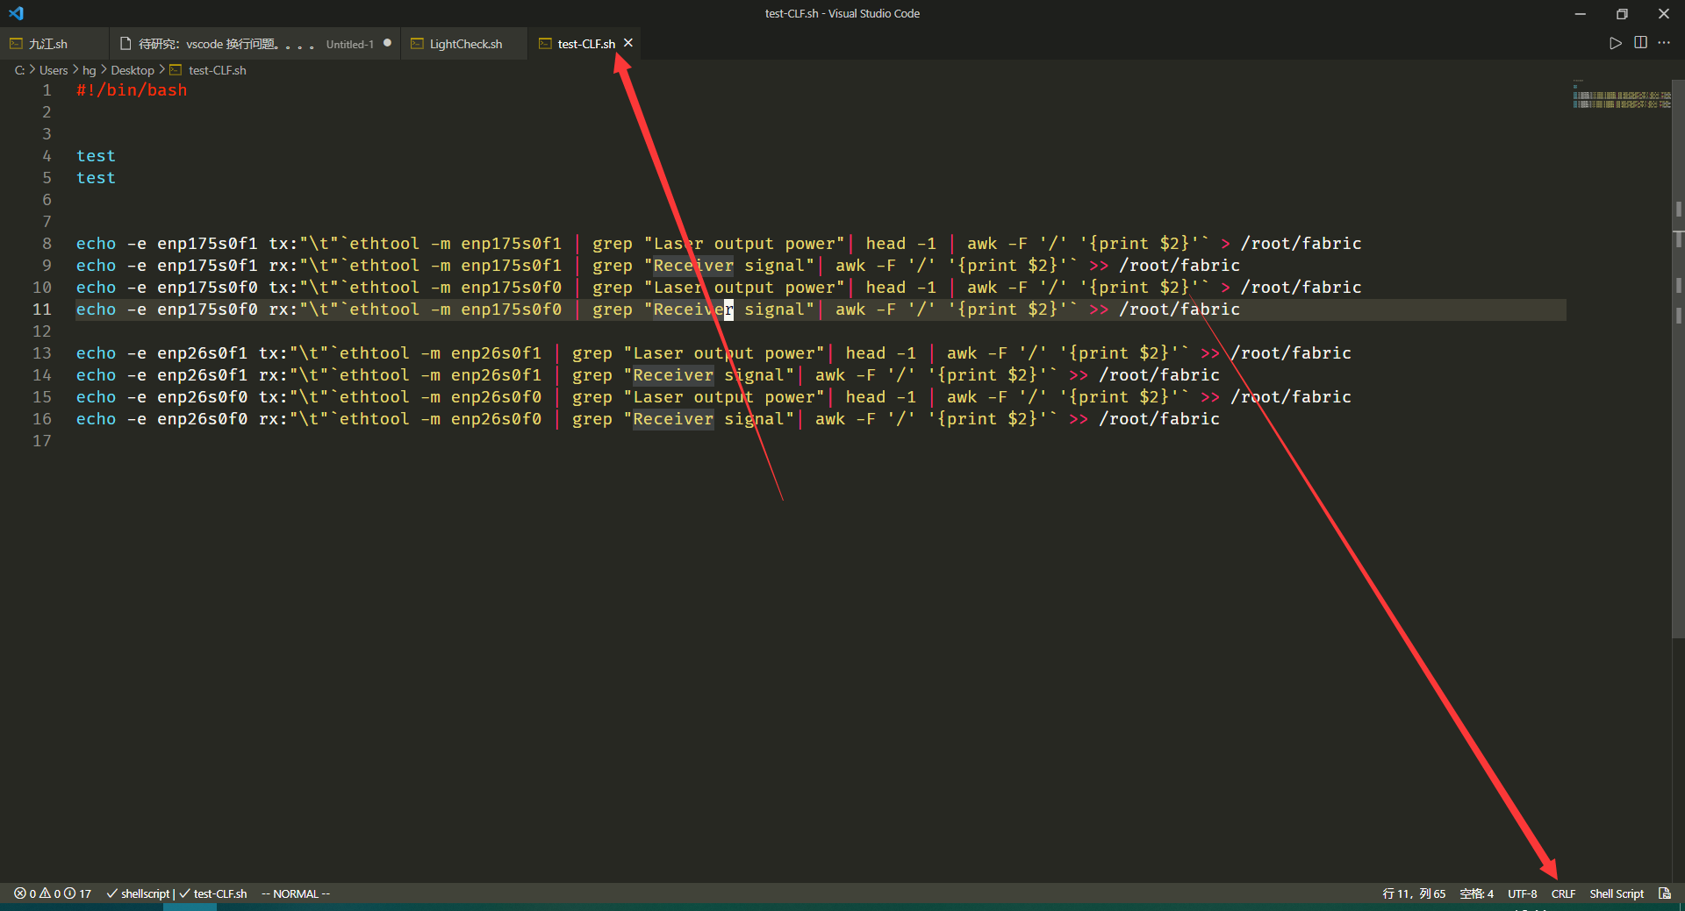Click the shell icon on 九江.sh tab
The width and height of the screenshot is (1685, 911).
(x=16, y=44)
